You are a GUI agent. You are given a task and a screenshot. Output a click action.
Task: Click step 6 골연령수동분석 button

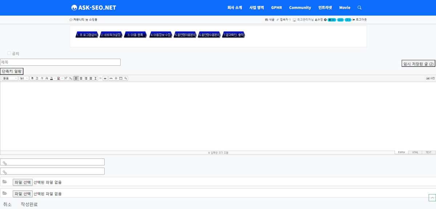click(x=209, y=35)
